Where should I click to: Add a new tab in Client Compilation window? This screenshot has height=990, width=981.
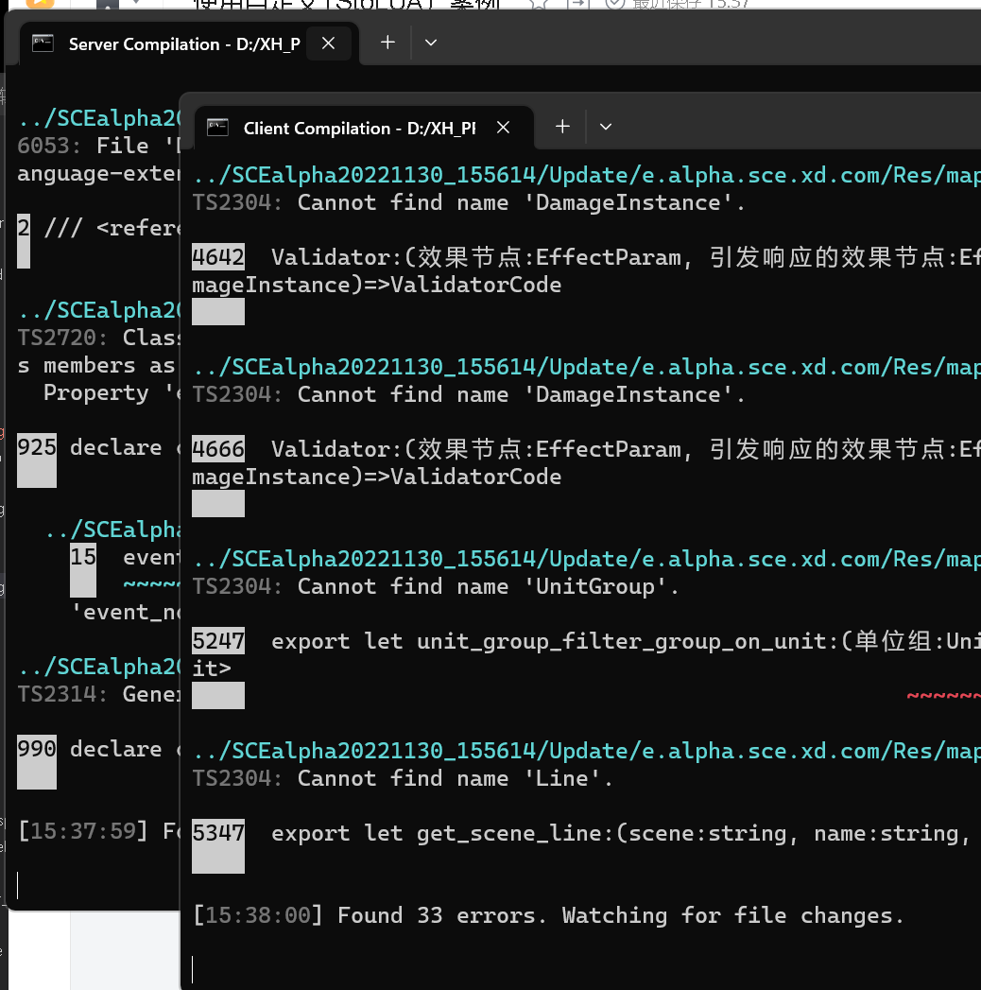(562, 127)
